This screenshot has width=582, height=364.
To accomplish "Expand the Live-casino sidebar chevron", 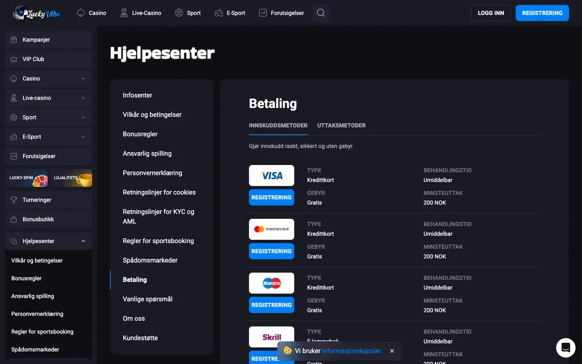I will (x=83, y=98).
